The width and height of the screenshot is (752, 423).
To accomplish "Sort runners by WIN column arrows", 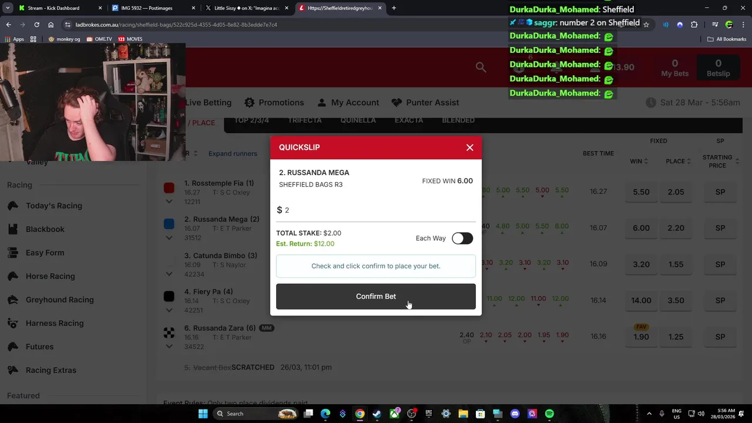I will click(646, 162).
